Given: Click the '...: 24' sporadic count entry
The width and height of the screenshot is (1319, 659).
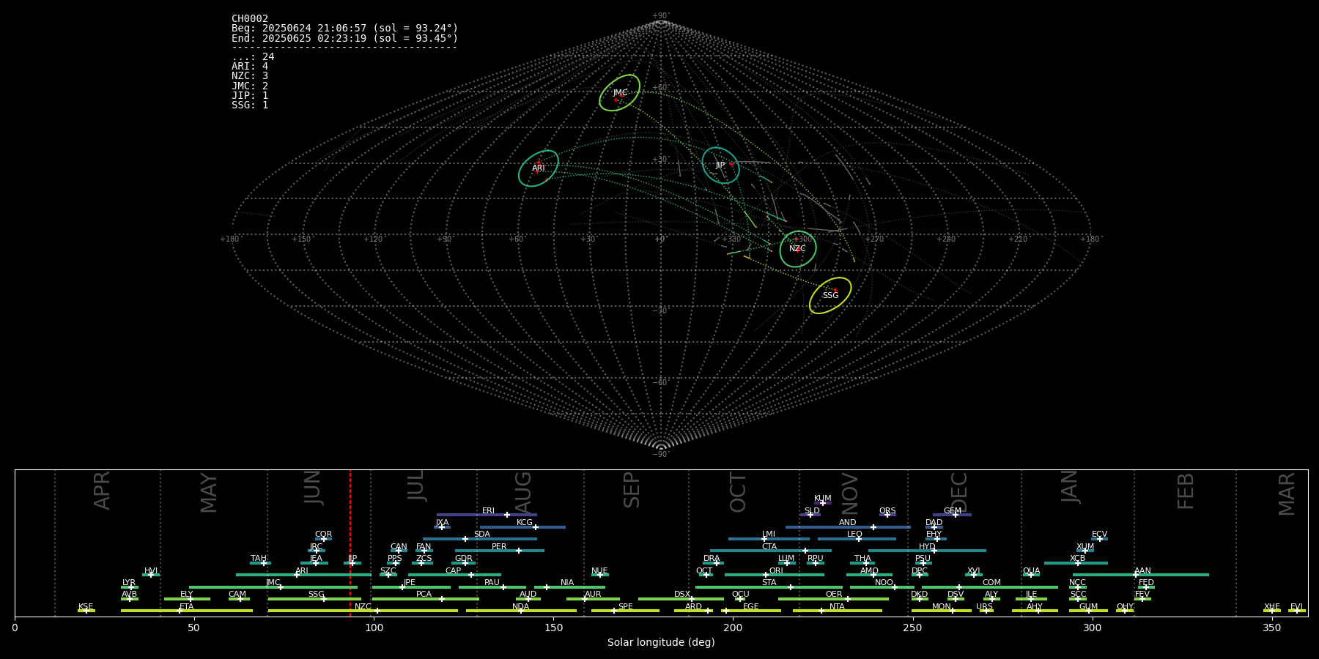Looking at the screenshot, I should 253,57.
